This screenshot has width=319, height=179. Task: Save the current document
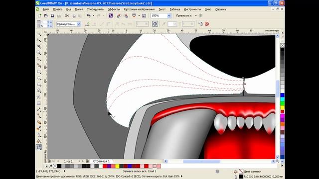tap(52, 15)
